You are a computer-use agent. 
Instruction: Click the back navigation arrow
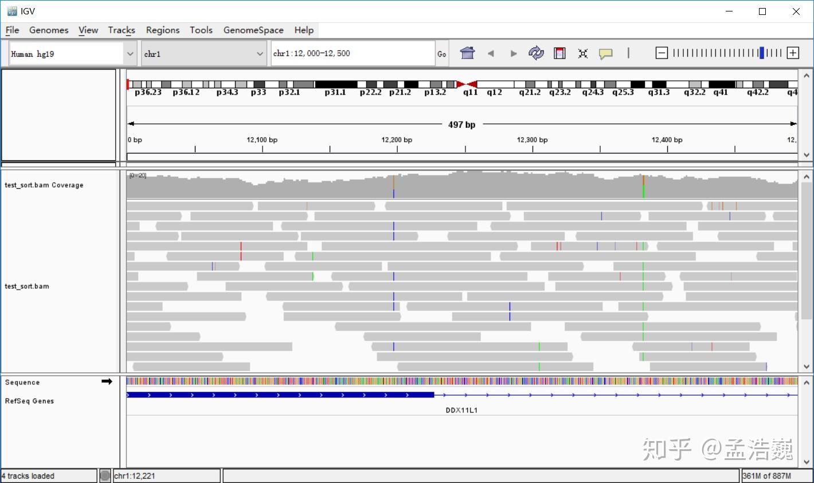tap(491, 53)
